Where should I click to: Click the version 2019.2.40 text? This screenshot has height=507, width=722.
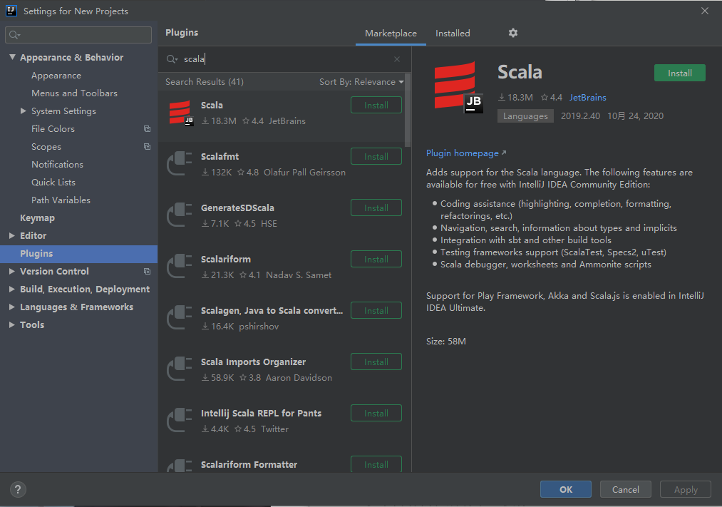point(580,116)
